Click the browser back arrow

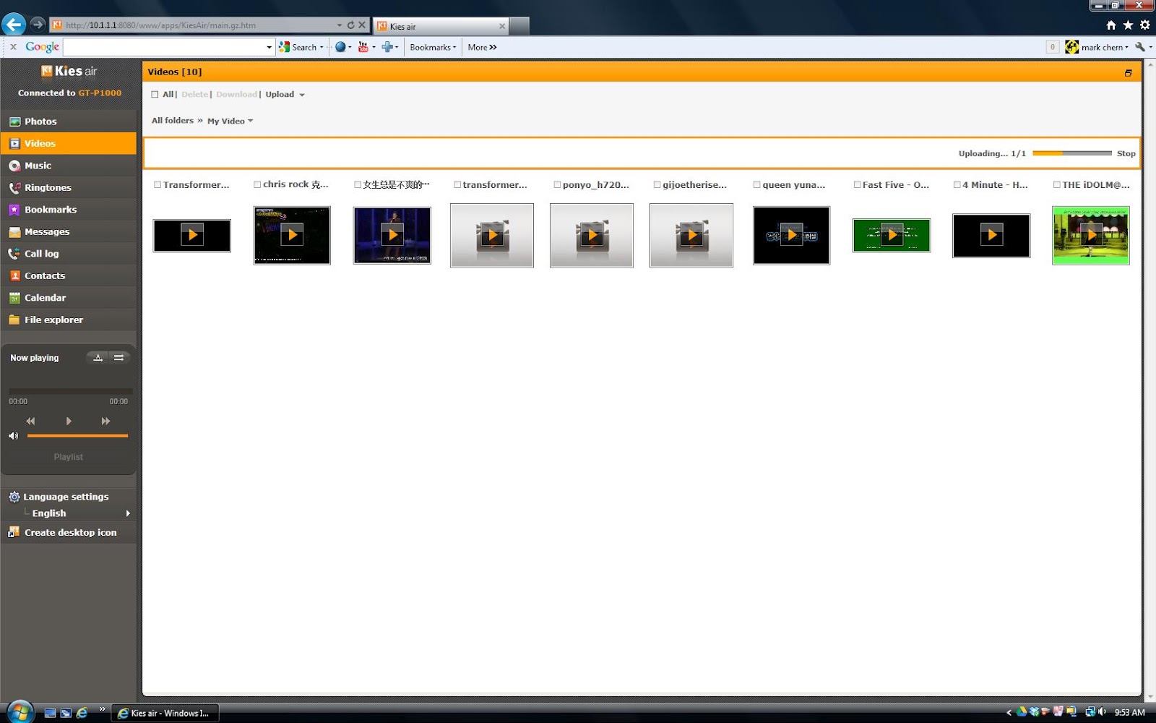point(13,25)
